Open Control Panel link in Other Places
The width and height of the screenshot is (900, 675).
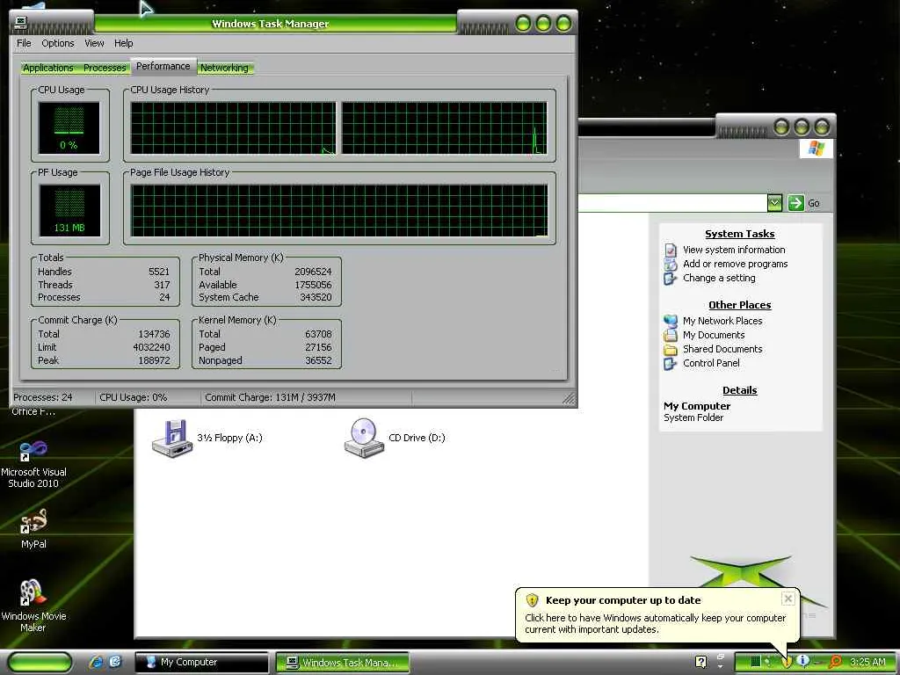(x=711, y=363)
